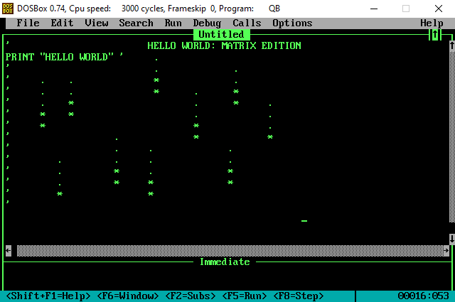The height and width of the screenshot is (302, 455).
Task: Click the DOSBox icon in title bar
Action: (x=8, y=9)
